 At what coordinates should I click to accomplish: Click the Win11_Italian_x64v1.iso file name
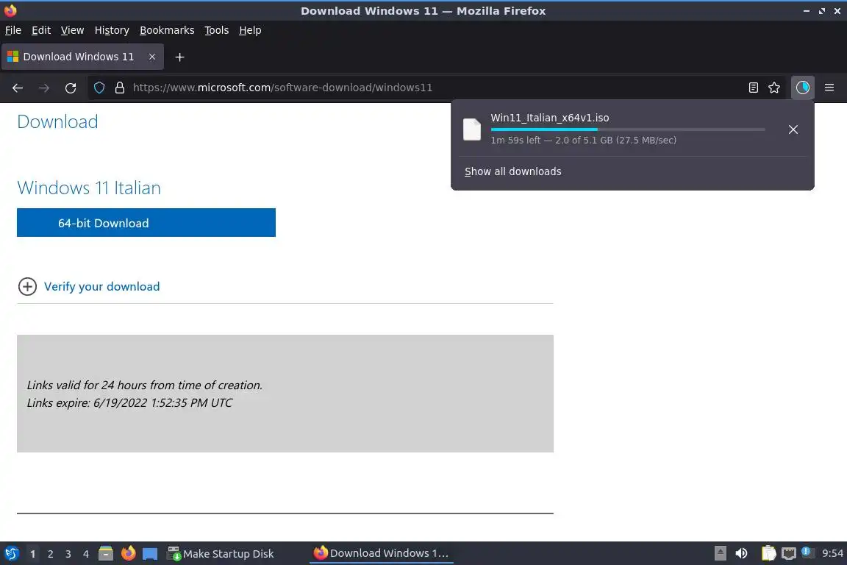pyautogui.click(x=549, y=118)
